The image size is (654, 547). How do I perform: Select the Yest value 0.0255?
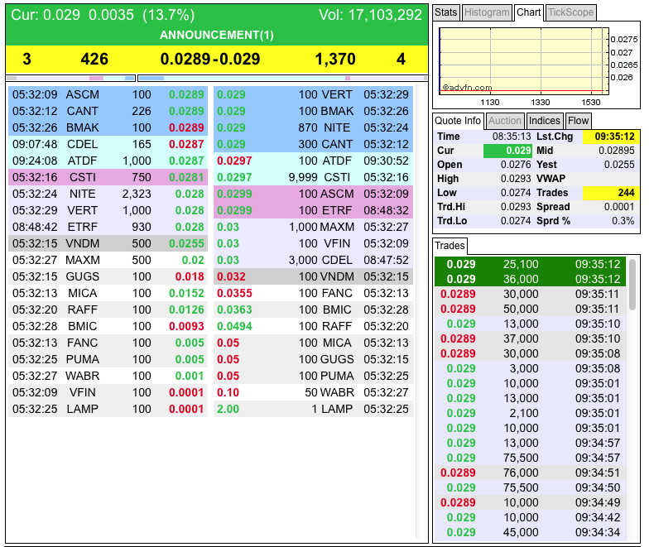coord(619,165)
